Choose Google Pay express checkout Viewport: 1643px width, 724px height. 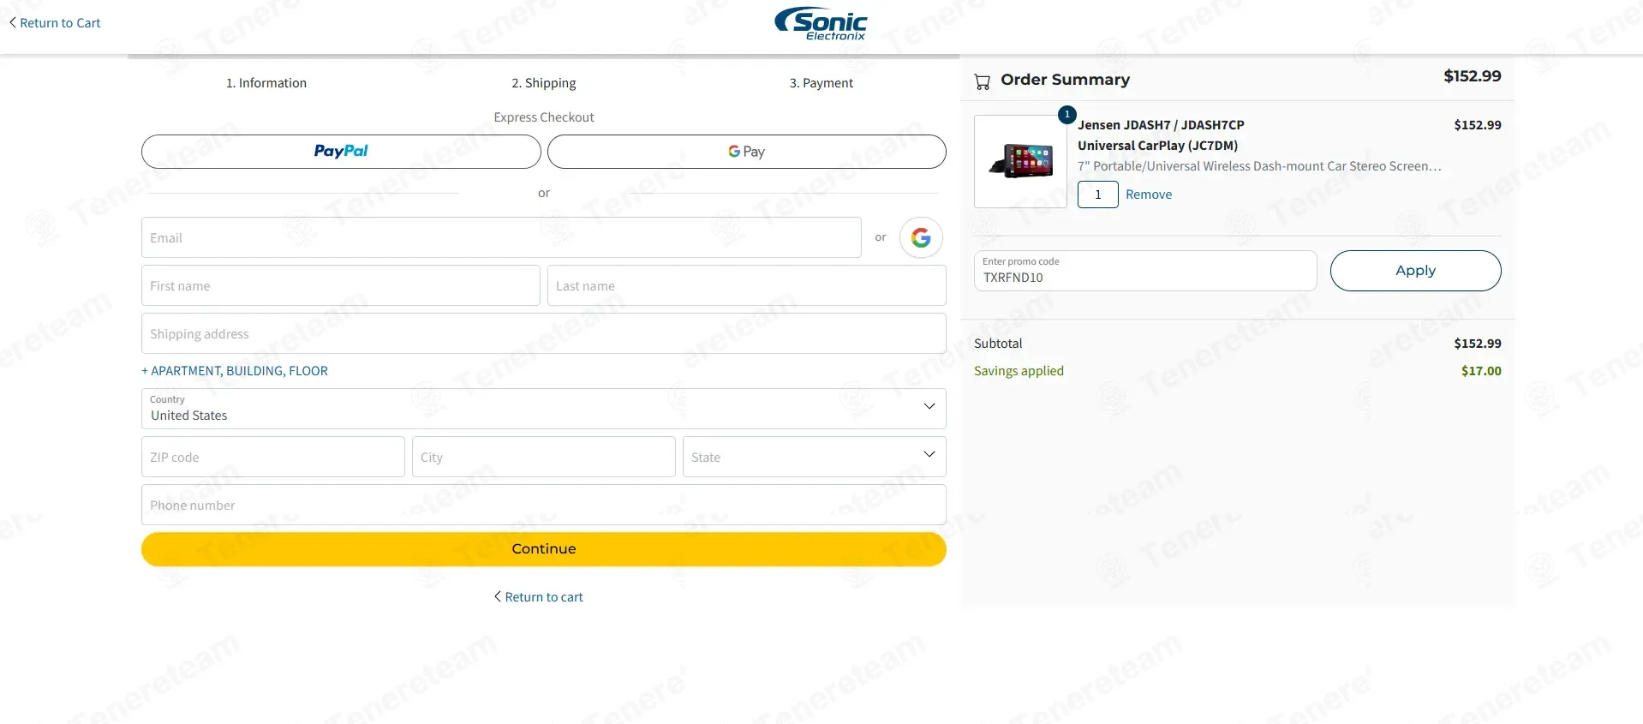coord(746,152)
